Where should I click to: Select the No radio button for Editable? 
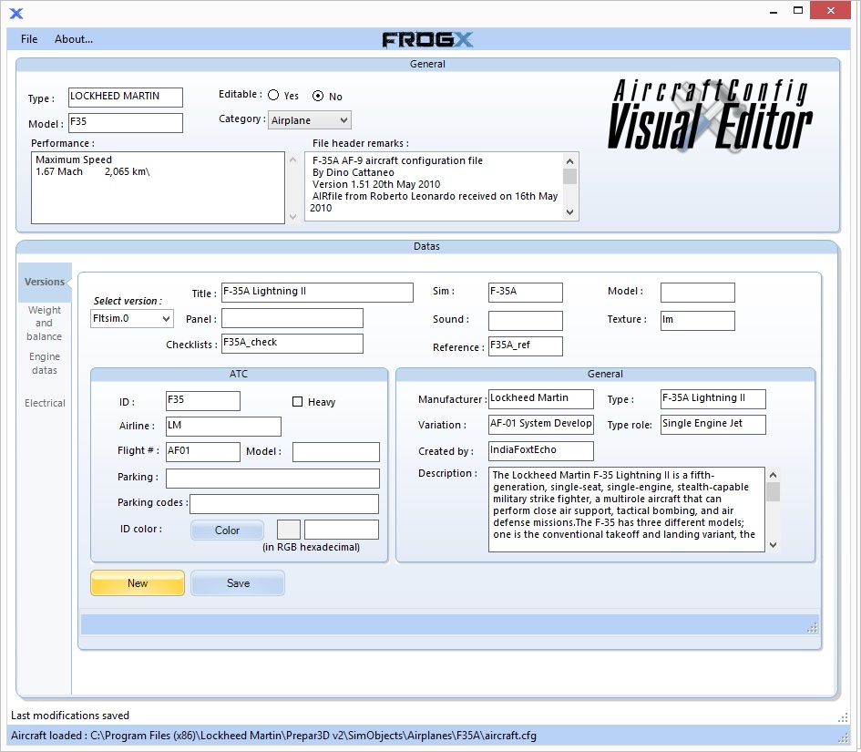click(x=318, y=96)
